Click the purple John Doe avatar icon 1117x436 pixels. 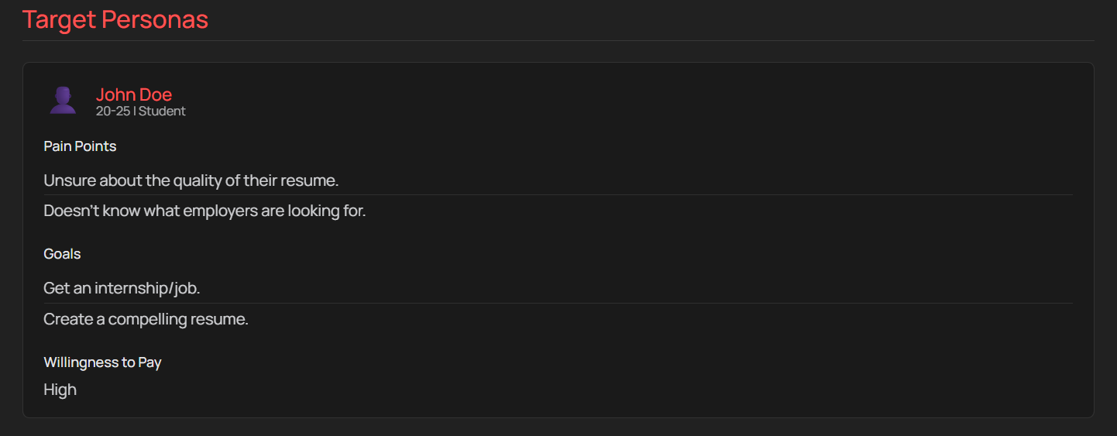(x=63, y=100)
